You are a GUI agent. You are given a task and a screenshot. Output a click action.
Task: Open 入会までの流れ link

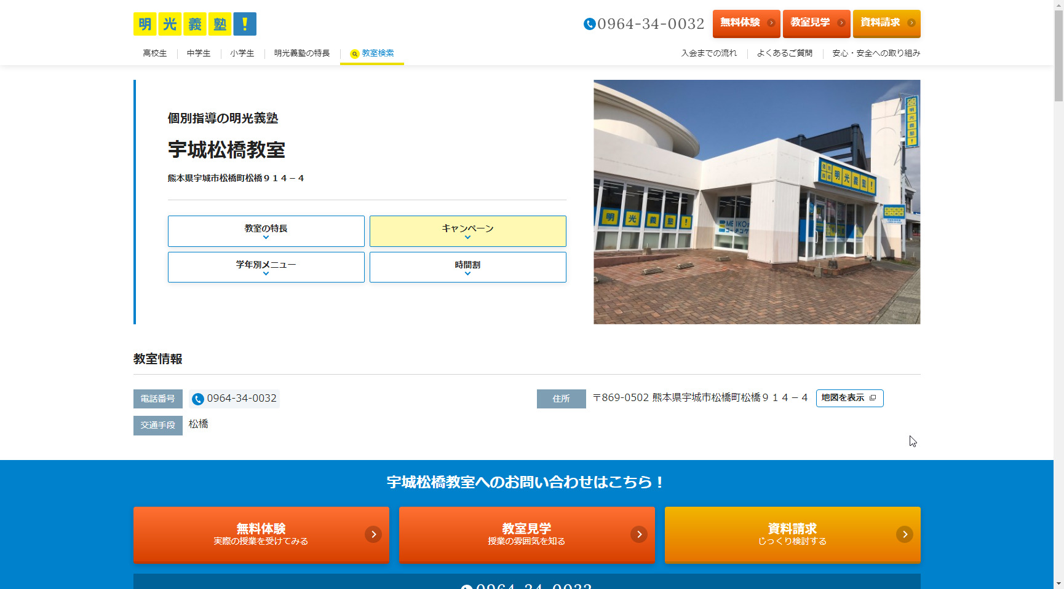coord(709,53)
